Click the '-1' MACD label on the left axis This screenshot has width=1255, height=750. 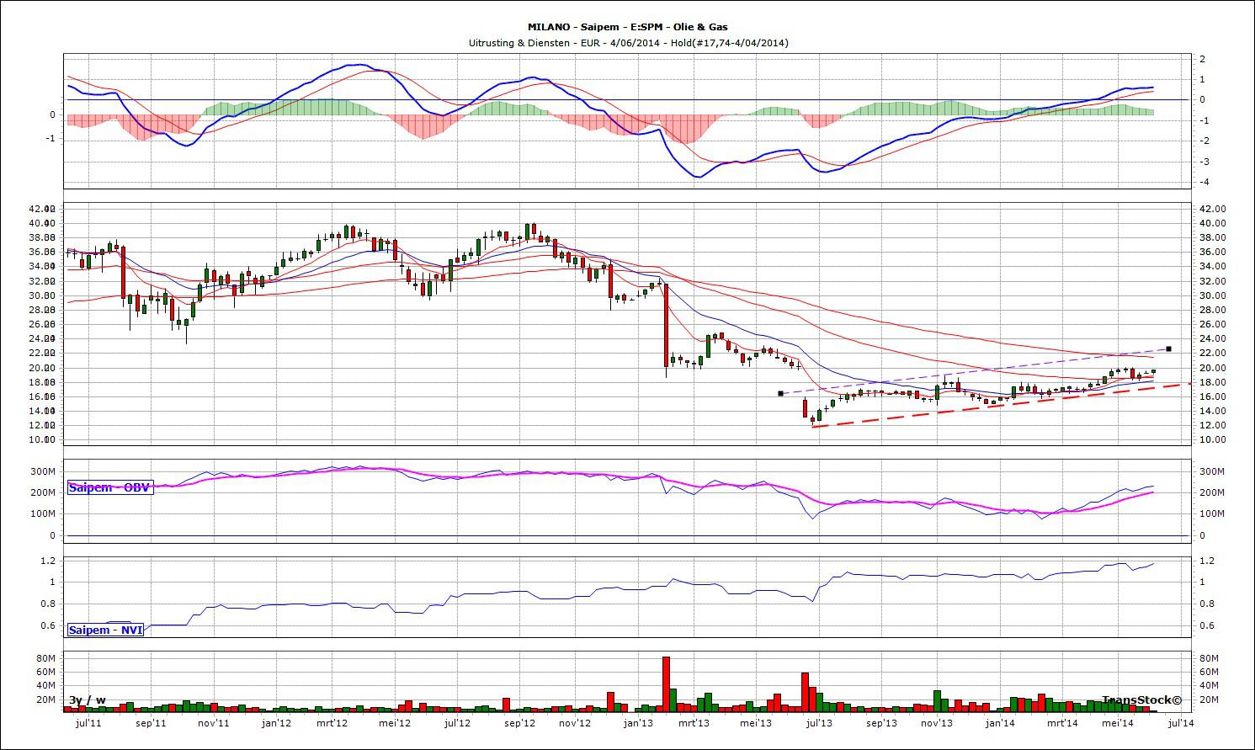click(x=51, y=139)
